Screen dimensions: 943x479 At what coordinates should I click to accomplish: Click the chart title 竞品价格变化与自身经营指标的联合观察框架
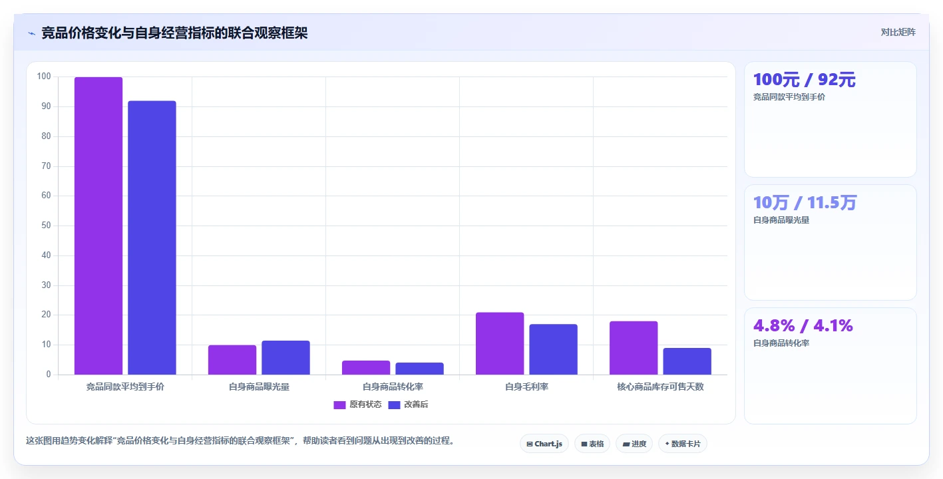174,33
